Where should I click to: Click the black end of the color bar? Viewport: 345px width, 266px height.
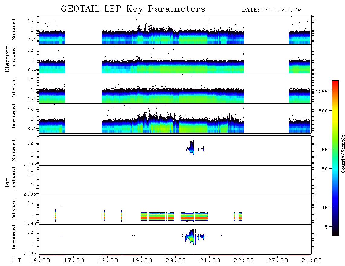click(335, 232)
